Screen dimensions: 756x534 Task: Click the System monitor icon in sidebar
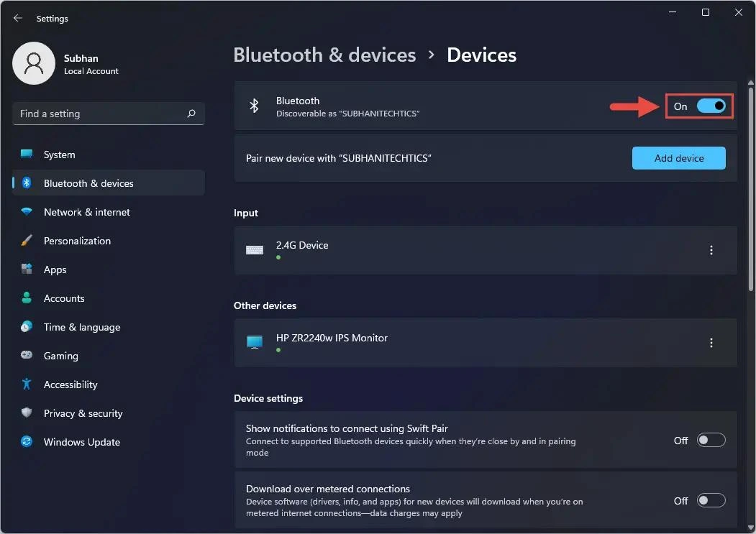pos(27,155)
